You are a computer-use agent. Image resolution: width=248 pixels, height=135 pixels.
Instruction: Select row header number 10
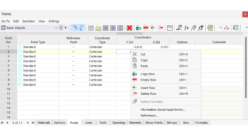(x=8, y=89)
